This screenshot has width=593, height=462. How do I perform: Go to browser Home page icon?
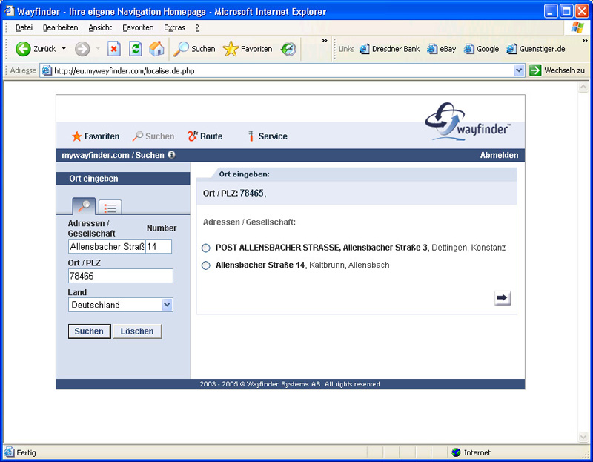coord(156,49)
